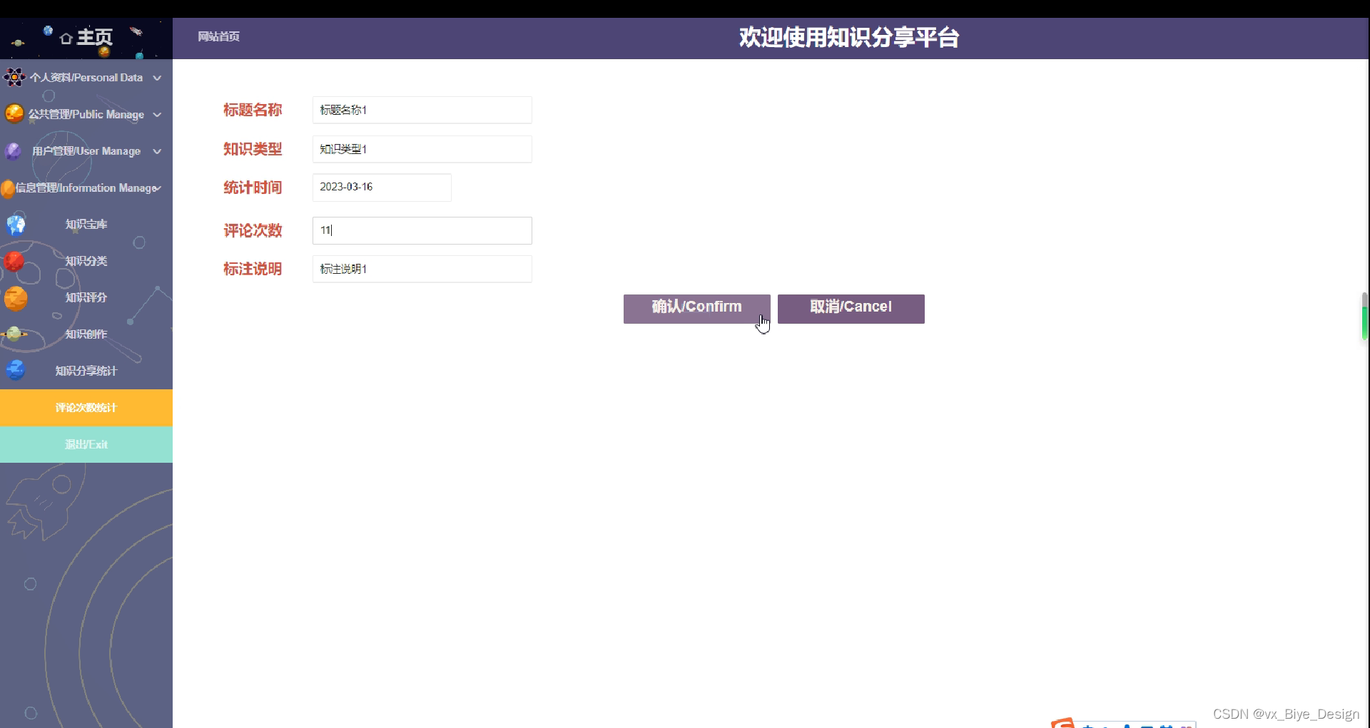Viewport: 1370px width, 728px height.
Task: Click the orange planet icon beside Public Manage
Action: coord(14,113)
